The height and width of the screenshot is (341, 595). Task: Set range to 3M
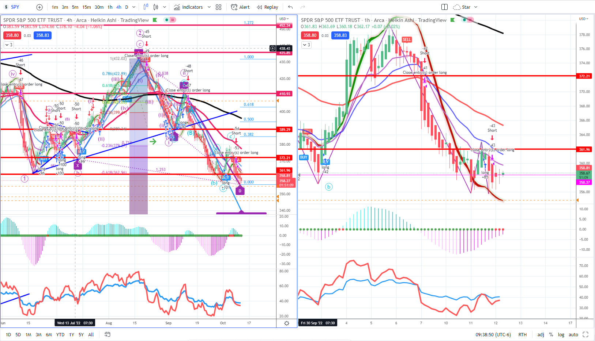click(38, 334)
